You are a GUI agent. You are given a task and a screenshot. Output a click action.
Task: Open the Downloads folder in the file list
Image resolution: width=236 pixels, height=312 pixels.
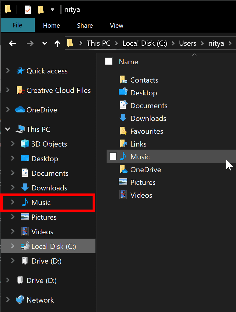point(148,118)
